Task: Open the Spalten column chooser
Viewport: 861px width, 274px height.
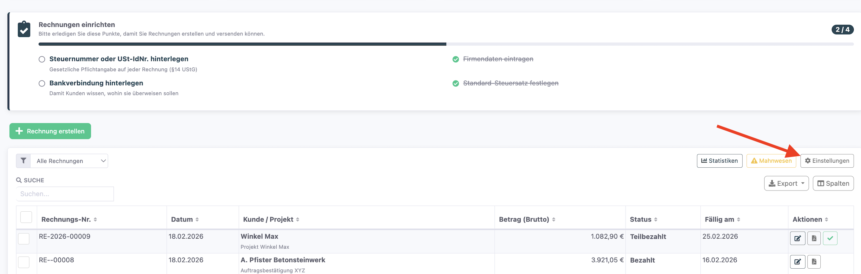Action: pyautogui.click(x=833, y=183)
